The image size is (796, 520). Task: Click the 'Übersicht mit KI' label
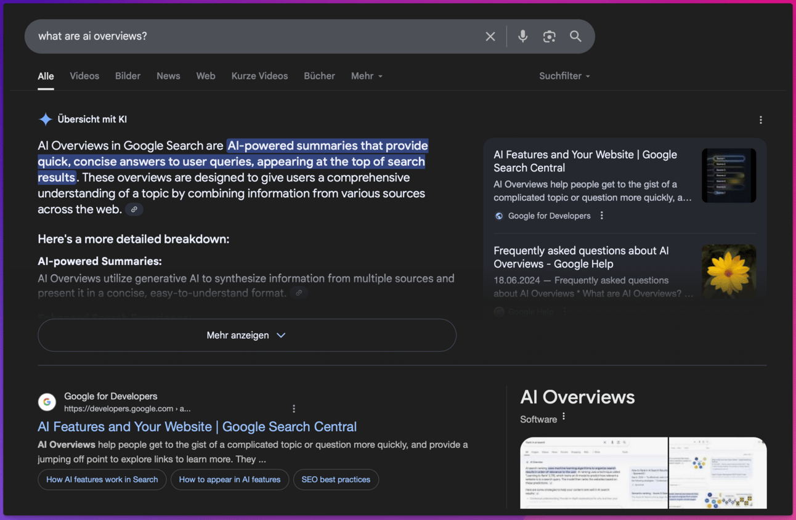pos(92,120)
